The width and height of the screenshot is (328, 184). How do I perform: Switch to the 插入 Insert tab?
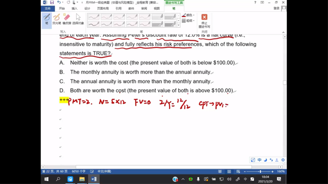coord(74,9)
